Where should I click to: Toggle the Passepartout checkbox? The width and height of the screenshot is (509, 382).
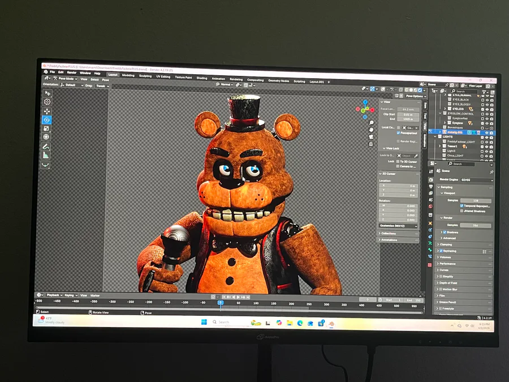pos(398,133)
